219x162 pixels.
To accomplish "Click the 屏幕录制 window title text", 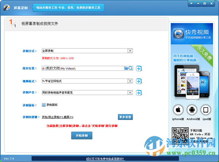I will (x=21, y=8).
